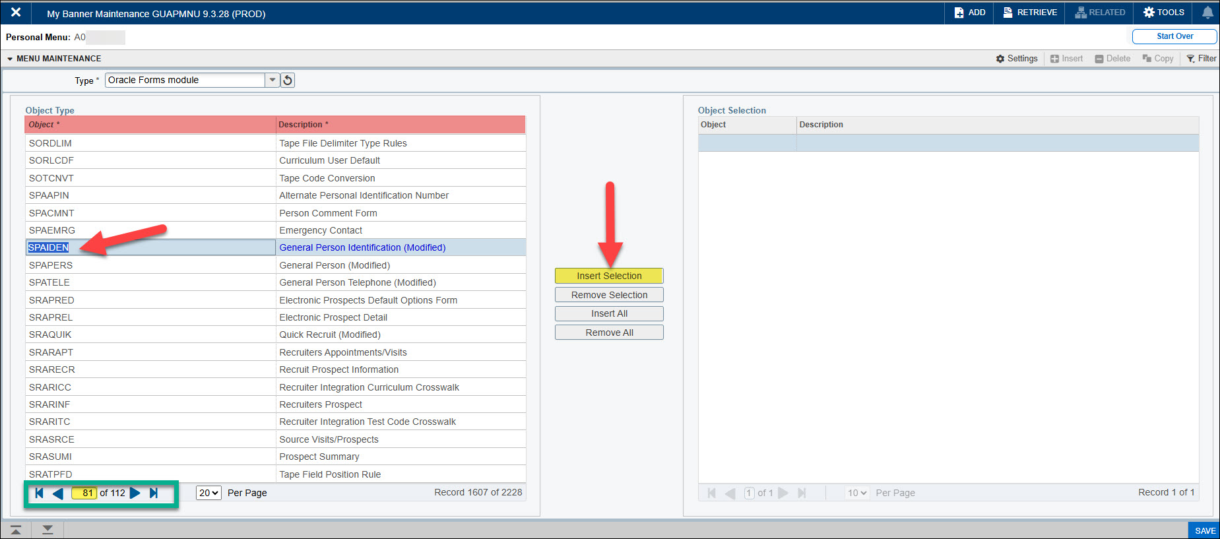Click Remove All button
Image resolution: width=1220 pixels, height=539 pixels.
[x=609, y=333]
